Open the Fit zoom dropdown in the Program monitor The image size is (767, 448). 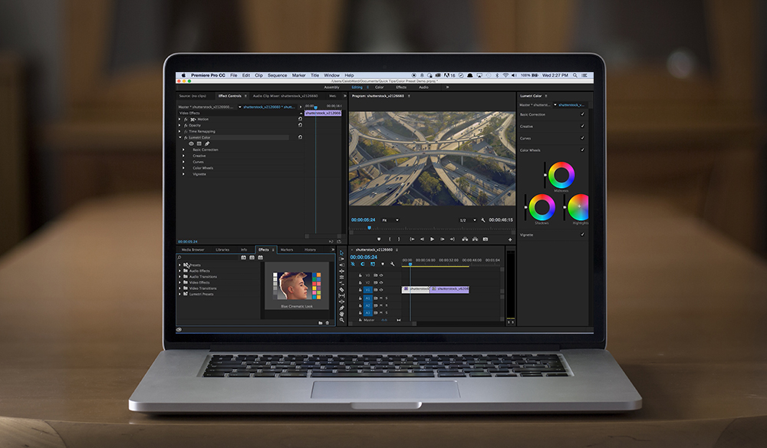tap(391, 219)
